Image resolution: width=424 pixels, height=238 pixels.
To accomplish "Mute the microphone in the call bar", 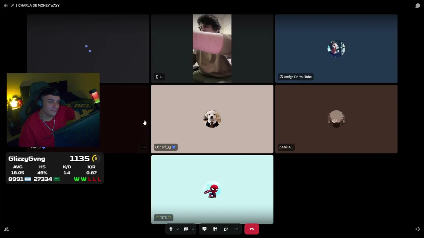I will click(171, 229).
